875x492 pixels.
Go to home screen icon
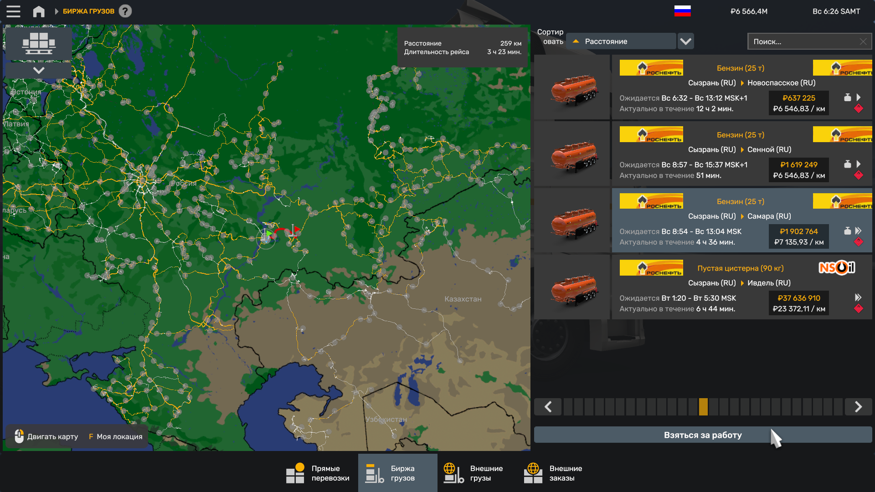[39, 11]
